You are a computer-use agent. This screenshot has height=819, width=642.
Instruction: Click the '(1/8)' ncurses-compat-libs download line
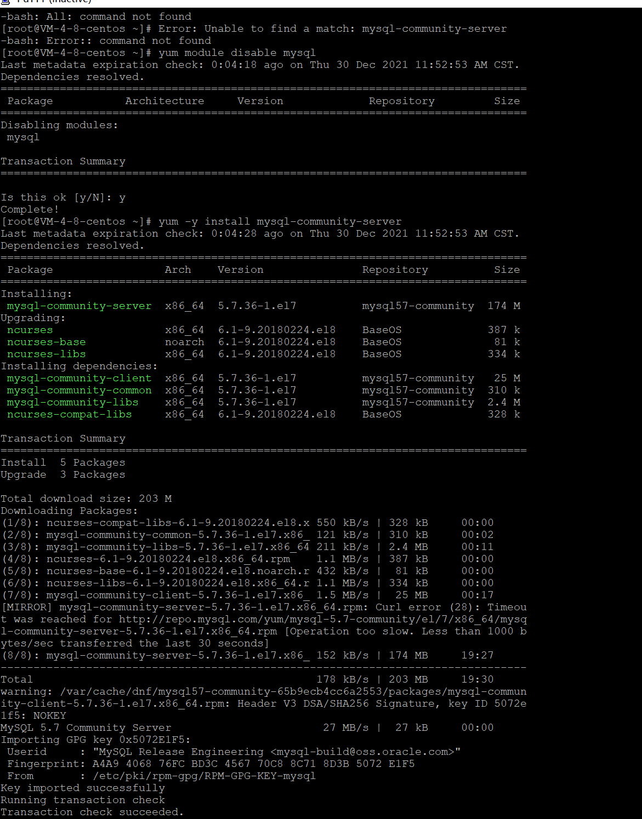tap(247, 523)
